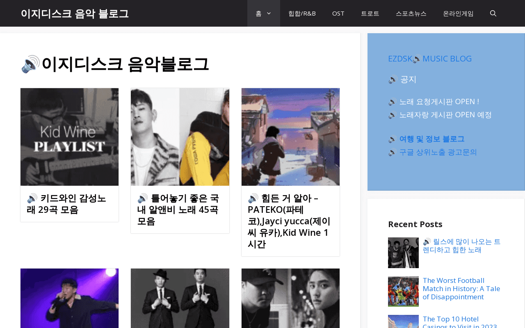Open 스포츠뉴스 in the navigation
Viewport: 525px width, 328px height.
(x=411, y=13)
